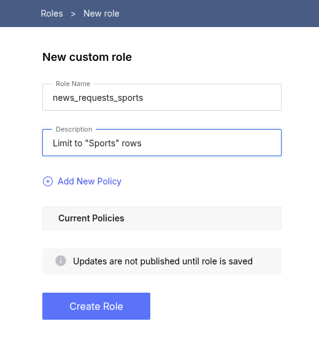Click the news_requests_sports text in Role Name
Viewport: 319px width, 348px height.
(x=98, y=98)
